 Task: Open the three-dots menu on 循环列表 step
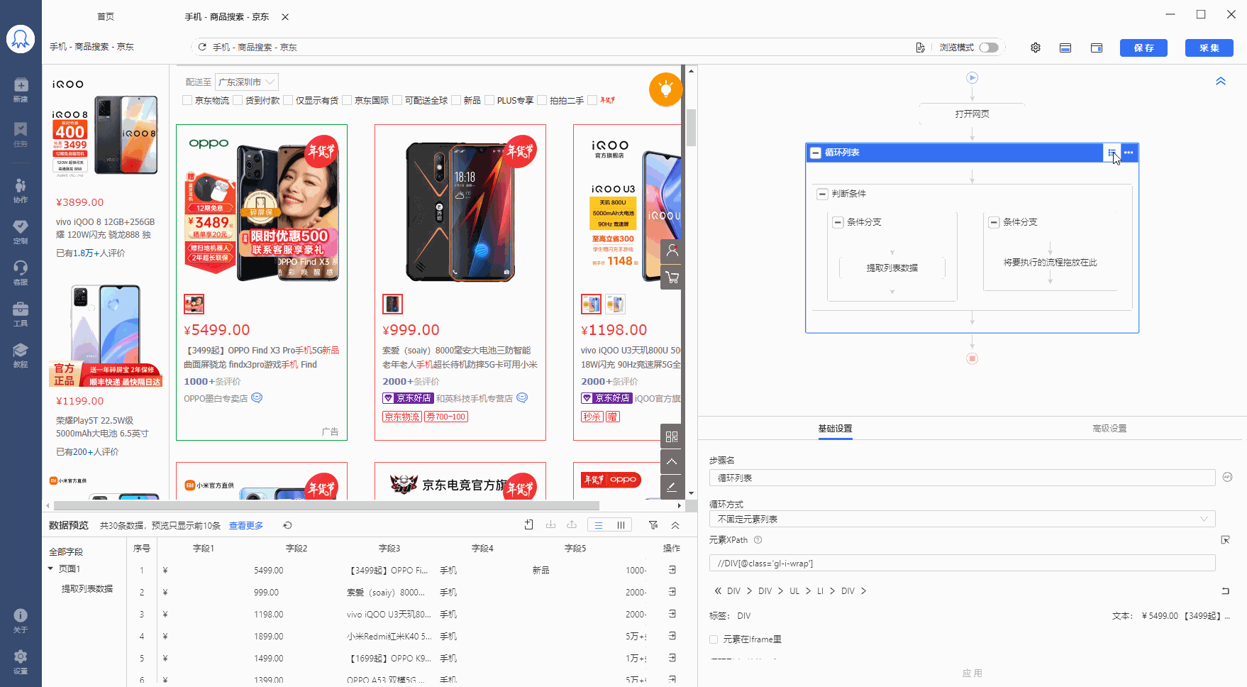1129,153
